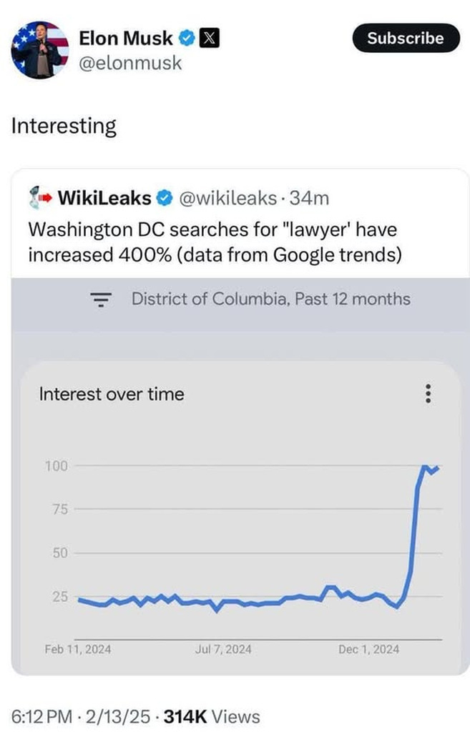Screen dimensions: 470x732
Task: Click the Feb 11, 2024 axis label
Action: click(x=77, y=649)
